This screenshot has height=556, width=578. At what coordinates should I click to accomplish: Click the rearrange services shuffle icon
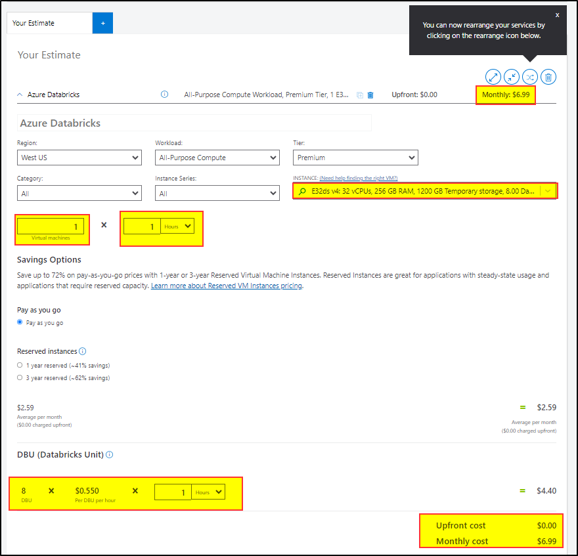[529, 77]
